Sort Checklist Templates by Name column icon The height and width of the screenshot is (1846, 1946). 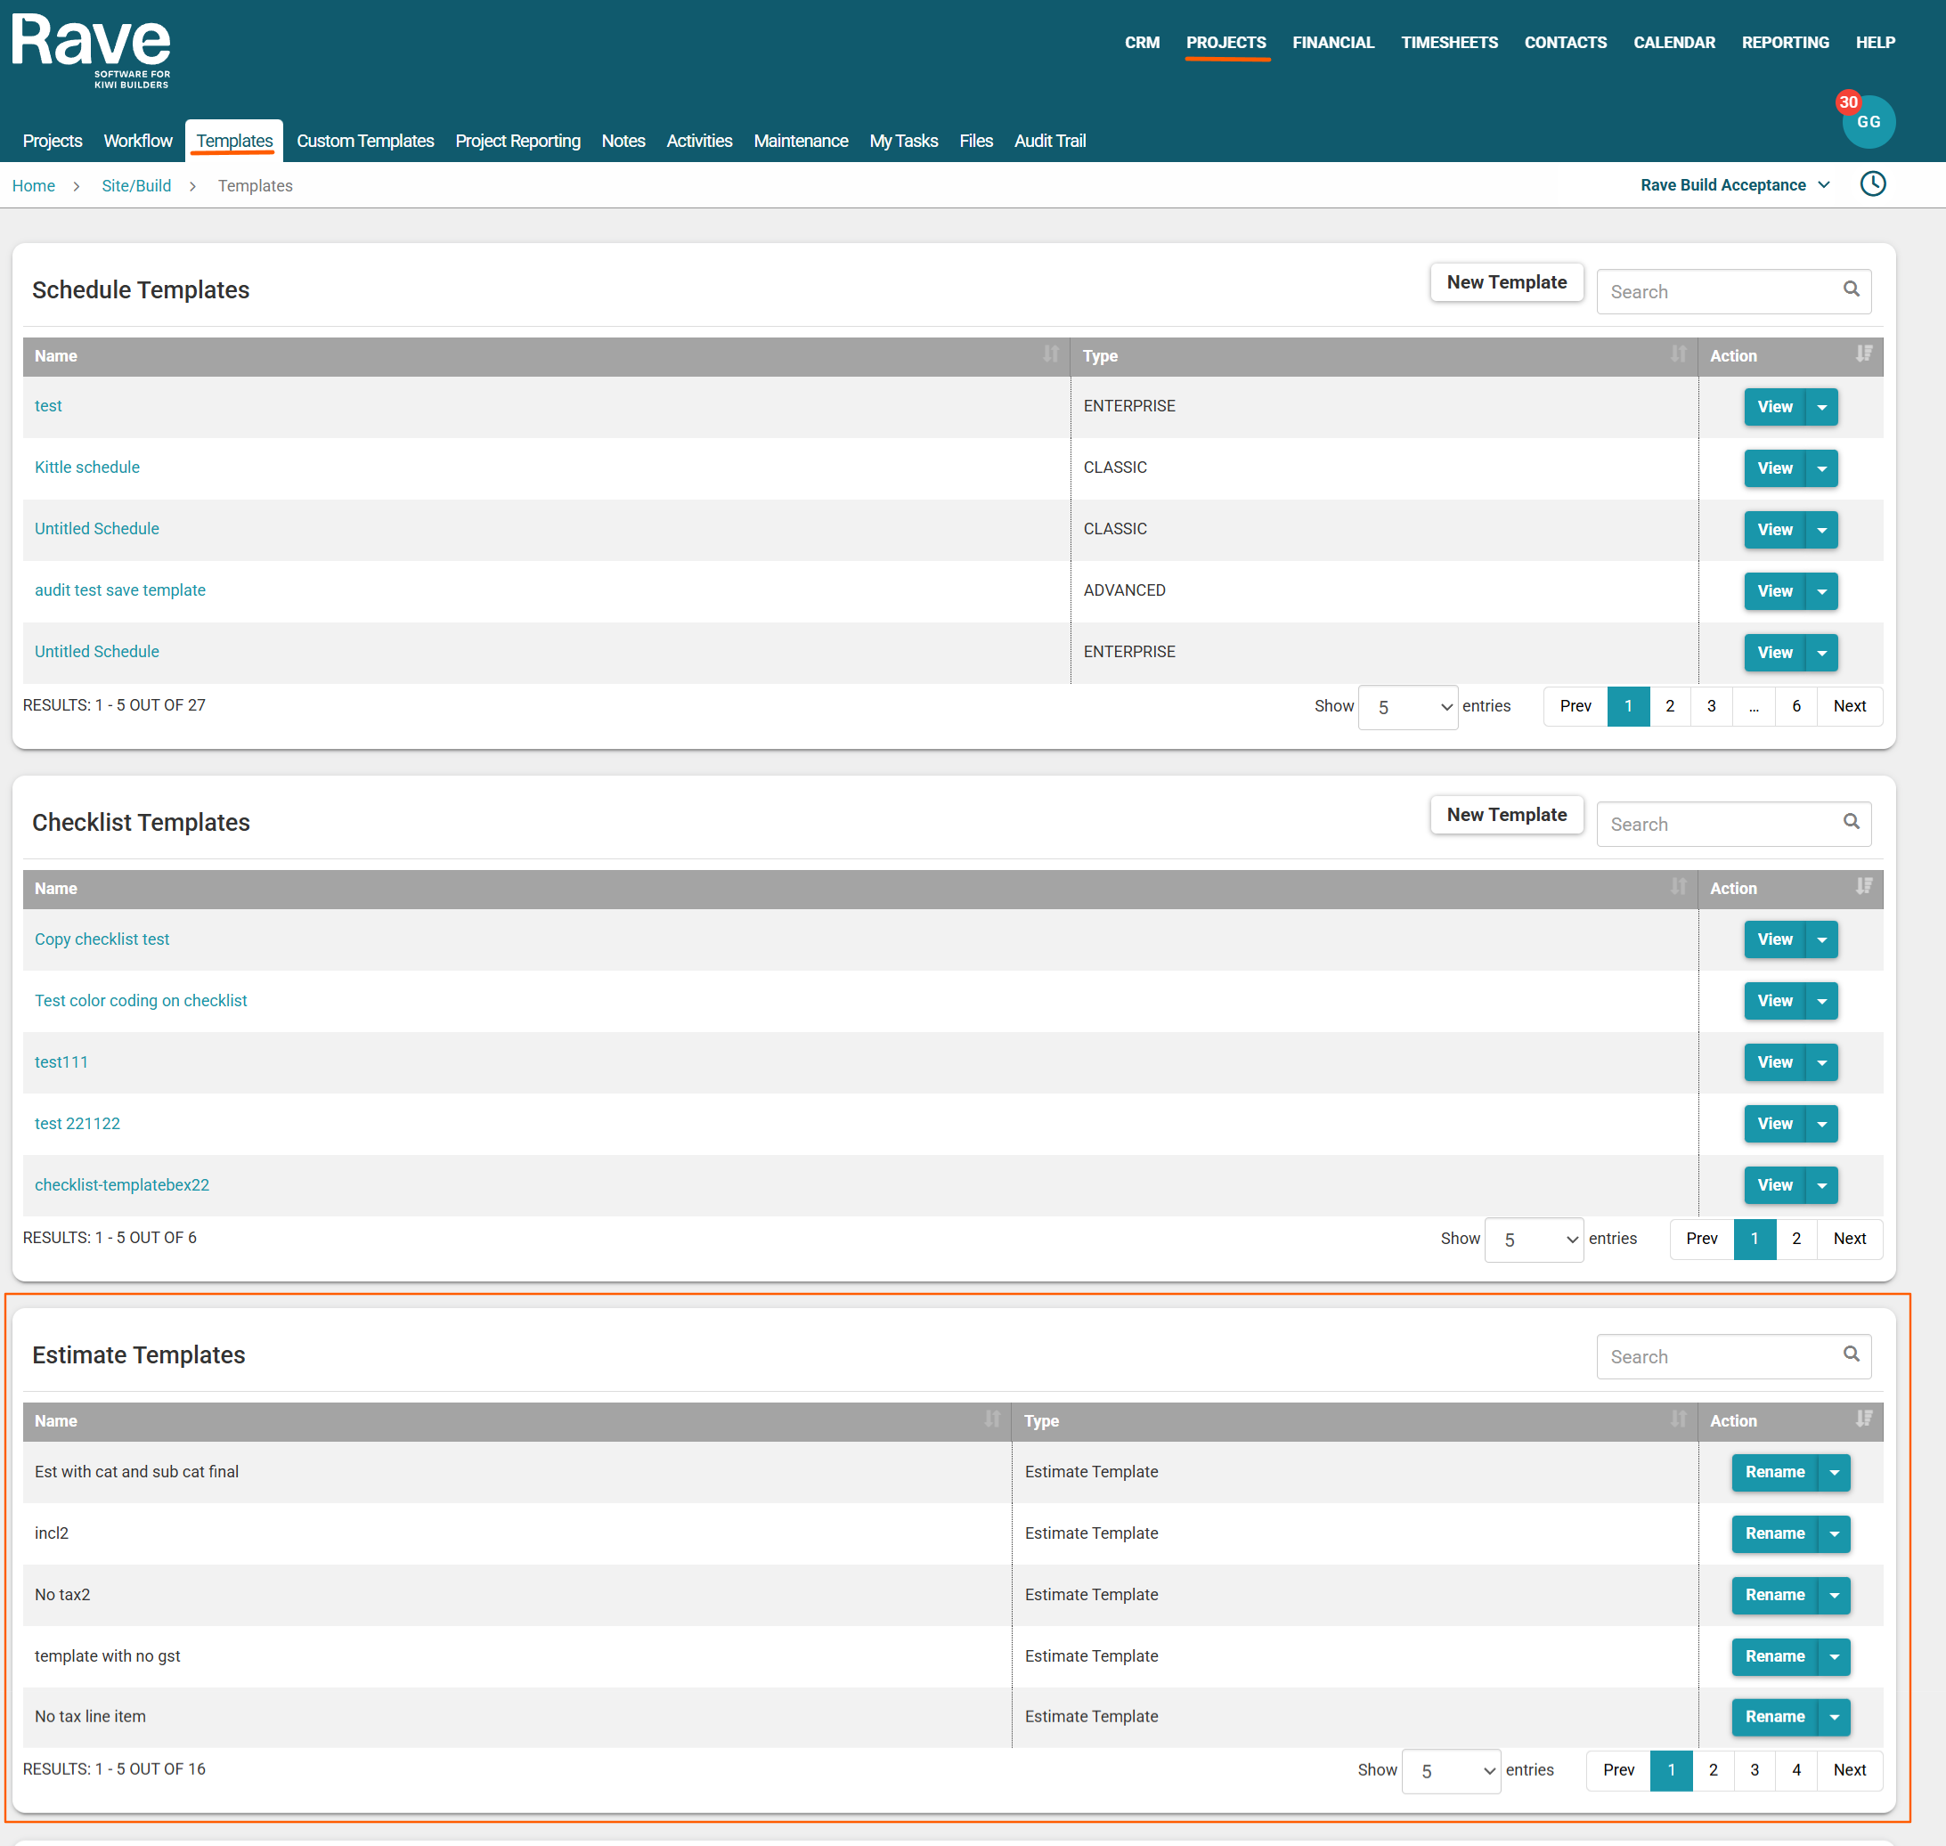pos(1678,887)
